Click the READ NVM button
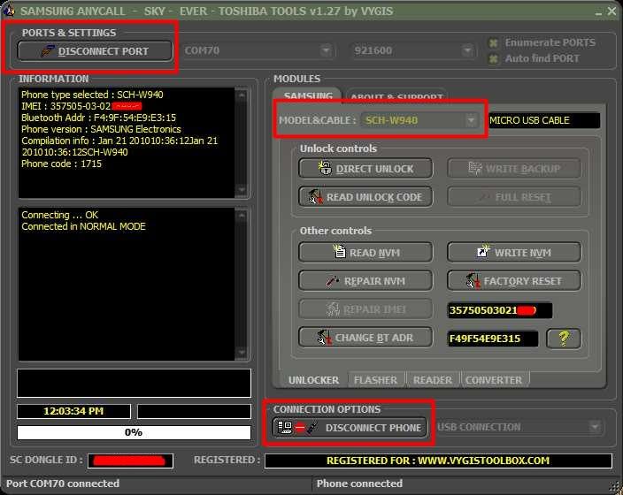This screenshot has width=623, height=495. 365,253
